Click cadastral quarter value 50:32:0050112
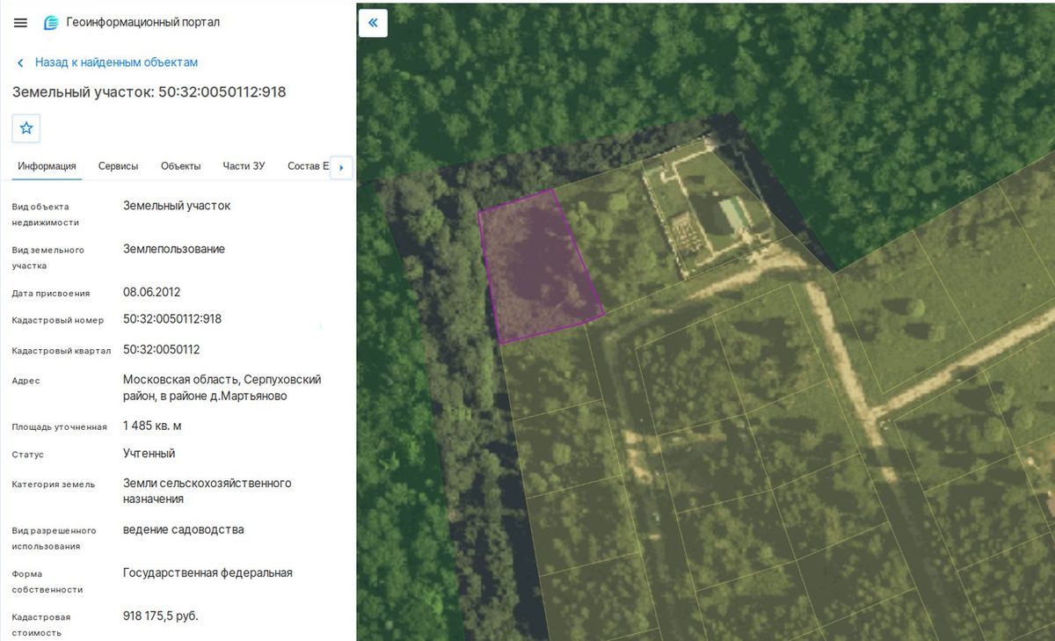The width and height of the screenshot is (1055, 641). pyautogui.click(x=162, y=349)
